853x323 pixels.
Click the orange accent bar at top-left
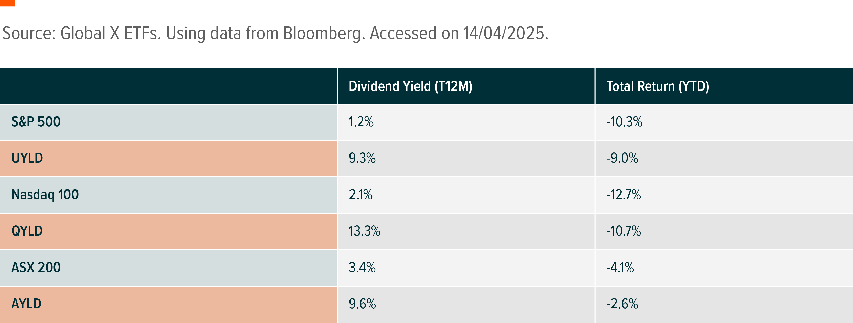[7, 3]
